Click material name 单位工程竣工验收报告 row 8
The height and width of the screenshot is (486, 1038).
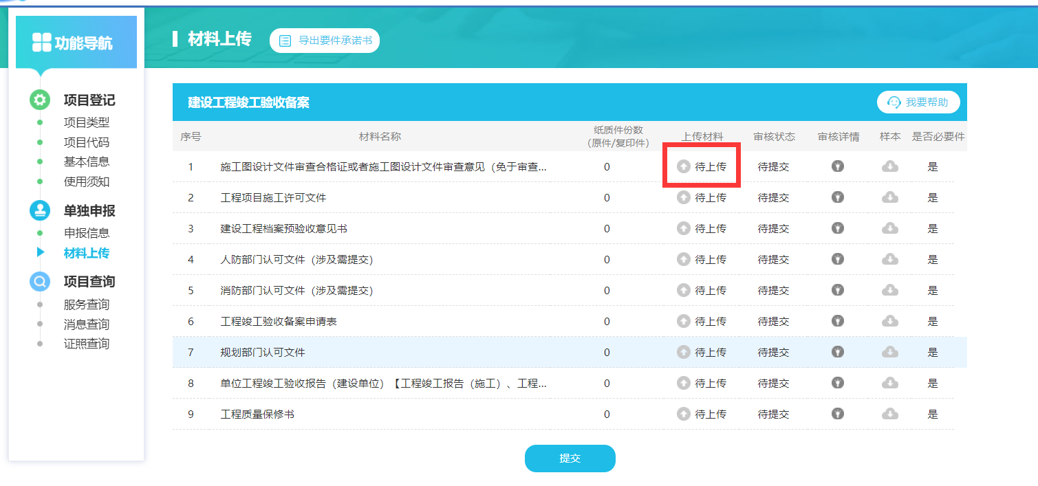click(383, 384)
